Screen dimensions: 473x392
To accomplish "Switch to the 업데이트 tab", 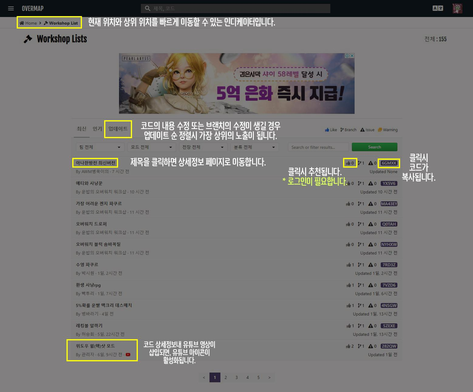I will [x=118, y=129].
